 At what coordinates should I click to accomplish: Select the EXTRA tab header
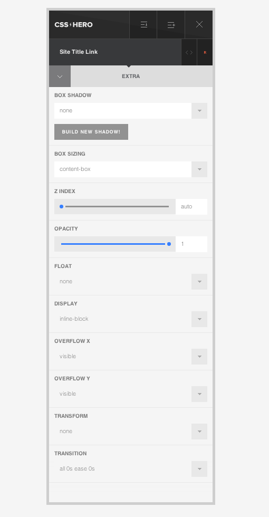[x=131, y=76]
